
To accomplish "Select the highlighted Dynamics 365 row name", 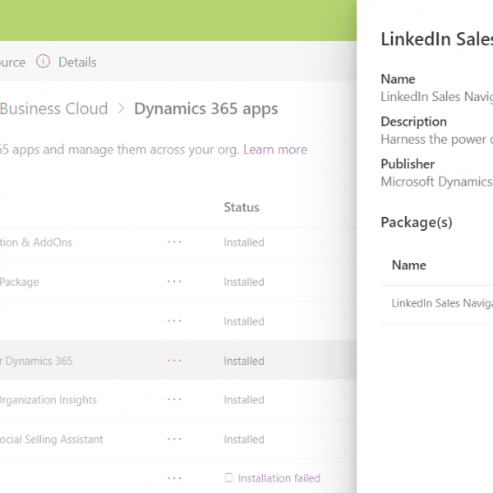I will (36, 361).
